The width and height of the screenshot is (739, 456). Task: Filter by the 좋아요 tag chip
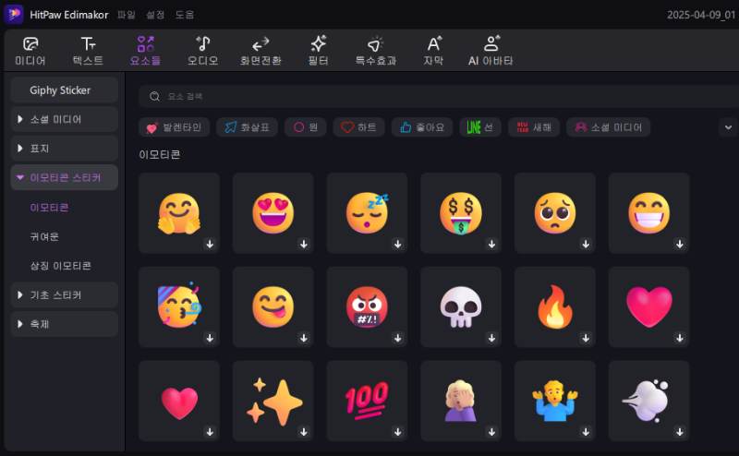click(x=422, y=127)
